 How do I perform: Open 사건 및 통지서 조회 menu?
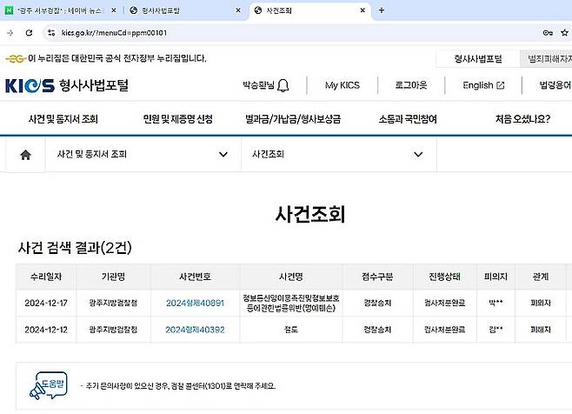coord(63,119)
